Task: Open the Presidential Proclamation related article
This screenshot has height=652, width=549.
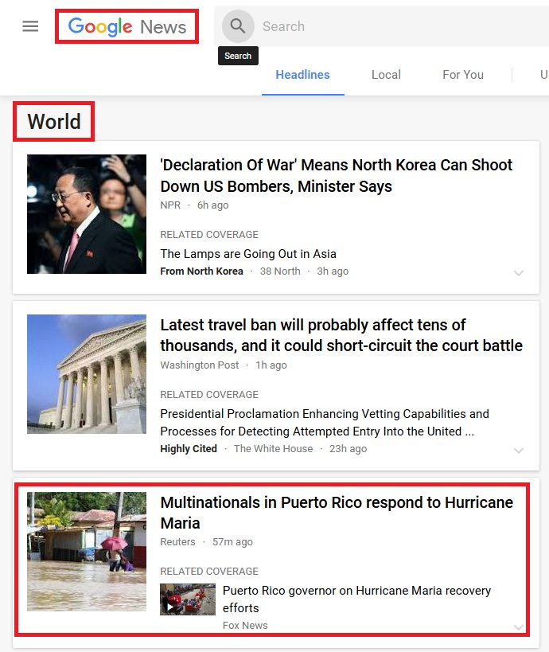Action: pyautogui.click(x=325, y=423)
